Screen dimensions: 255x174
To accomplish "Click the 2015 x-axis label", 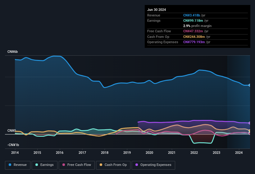I will 37,153.
